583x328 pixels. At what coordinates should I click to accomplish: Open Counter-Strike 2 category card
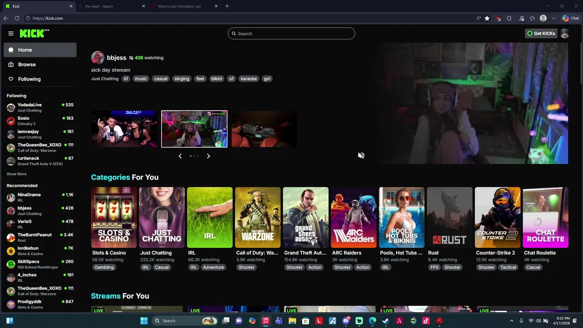497,217
